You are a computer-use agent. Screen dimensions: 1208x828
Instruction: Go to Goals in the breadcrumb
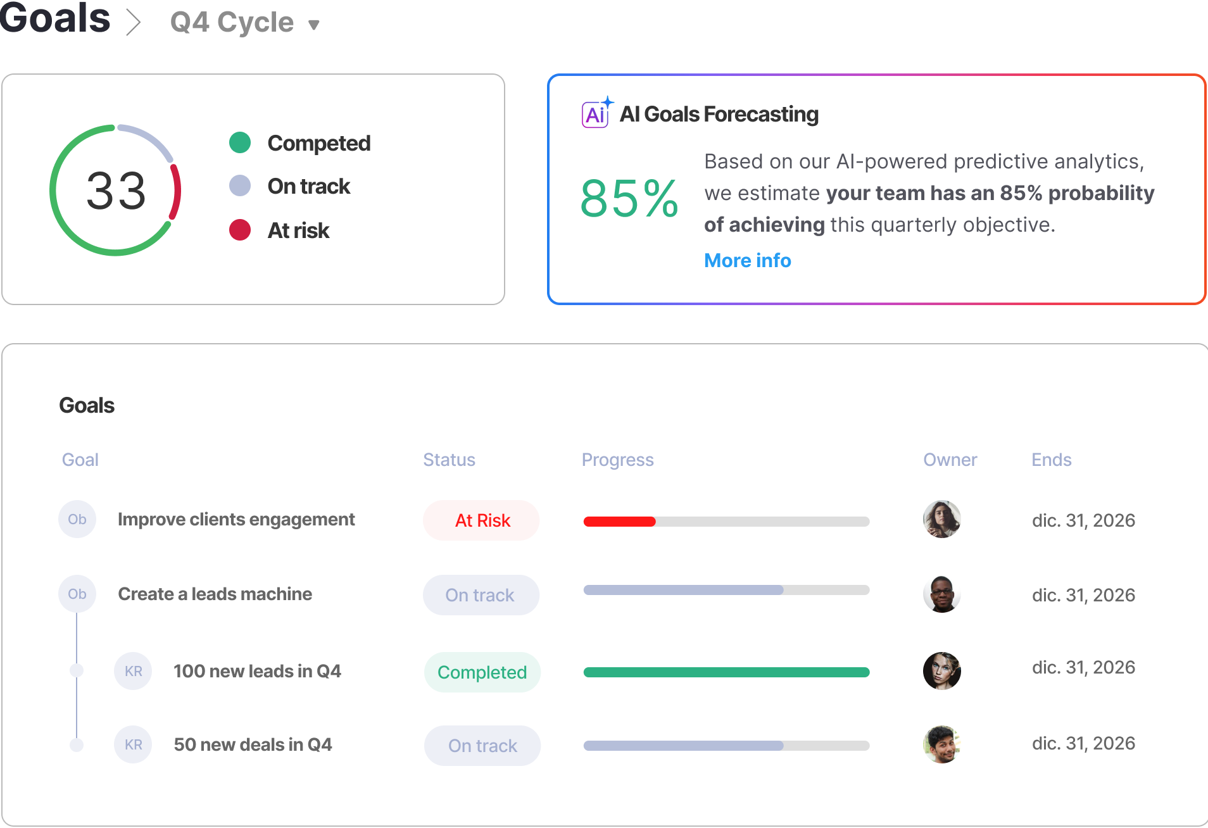pyautogui.click(x=55, y=18)
